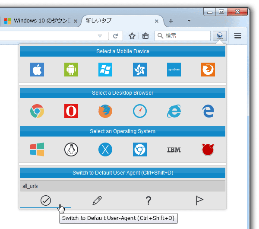Switch to the Windows 10 のダウンロード tab
Viewport: 259px width, 229px height.
pyautogui.click(x=40, y=21)
